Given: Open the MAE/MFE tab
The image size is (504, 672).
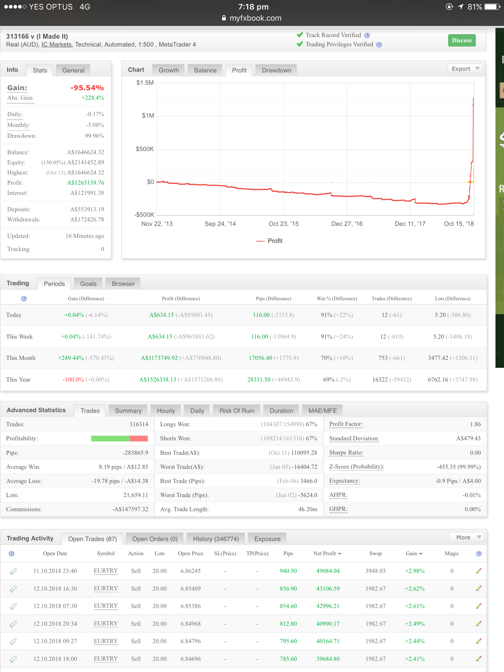Looking at the screenshot, I should click(322, 411).
